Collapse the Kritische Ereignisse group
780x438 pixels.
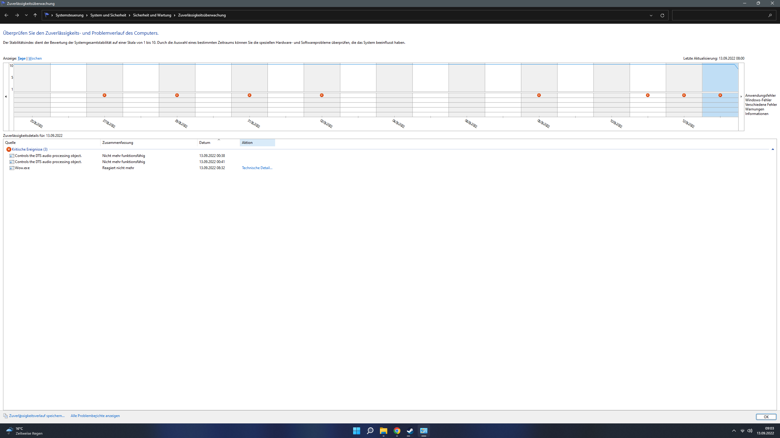pos(773,149)
